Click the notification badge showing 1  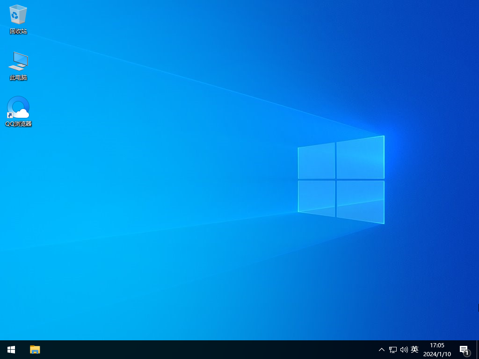[x=466, y=353]
